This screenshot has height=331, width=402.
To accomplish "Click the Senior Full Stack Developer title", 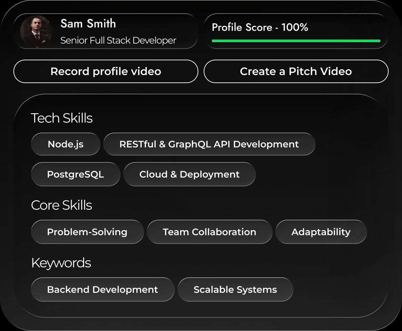I will pos(118,41).
